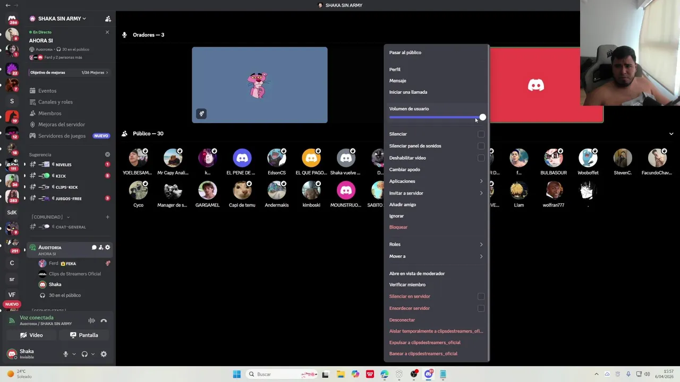
Task: Collapse the Público section chevron
Action: (x=671, y=134)
